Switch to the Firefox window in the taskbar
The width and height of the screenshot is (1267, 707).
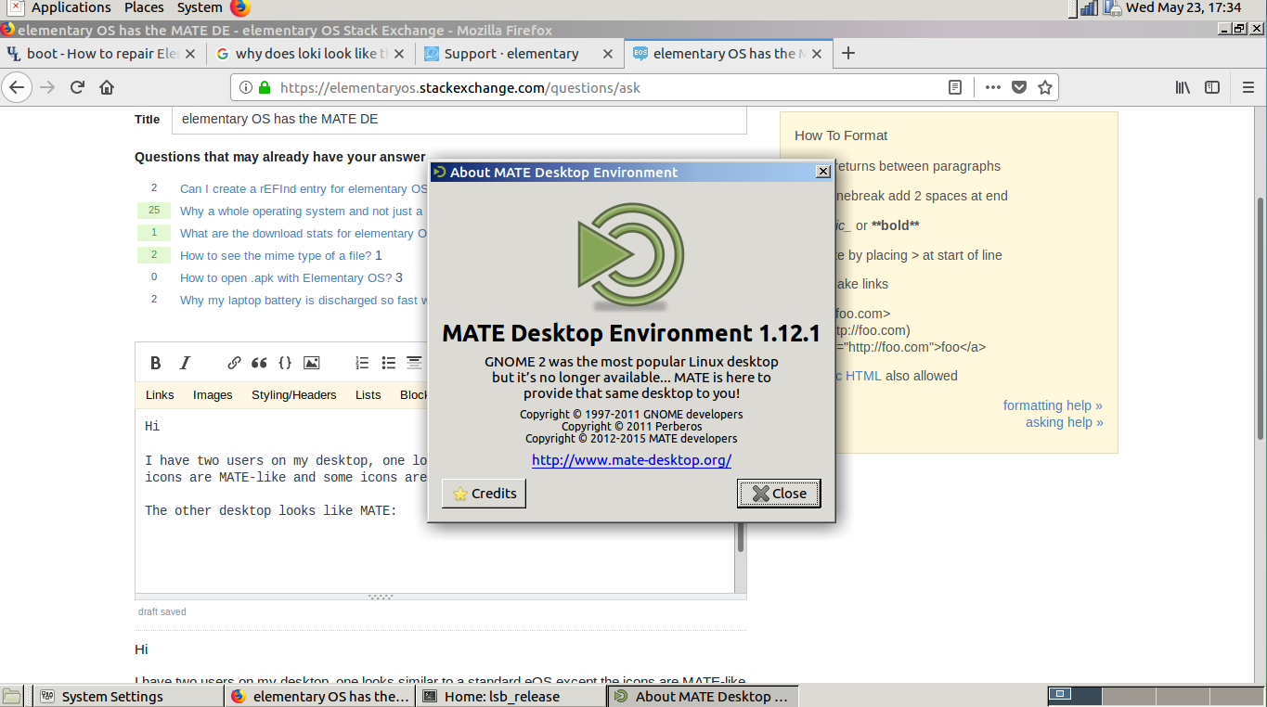pos(320,696)
